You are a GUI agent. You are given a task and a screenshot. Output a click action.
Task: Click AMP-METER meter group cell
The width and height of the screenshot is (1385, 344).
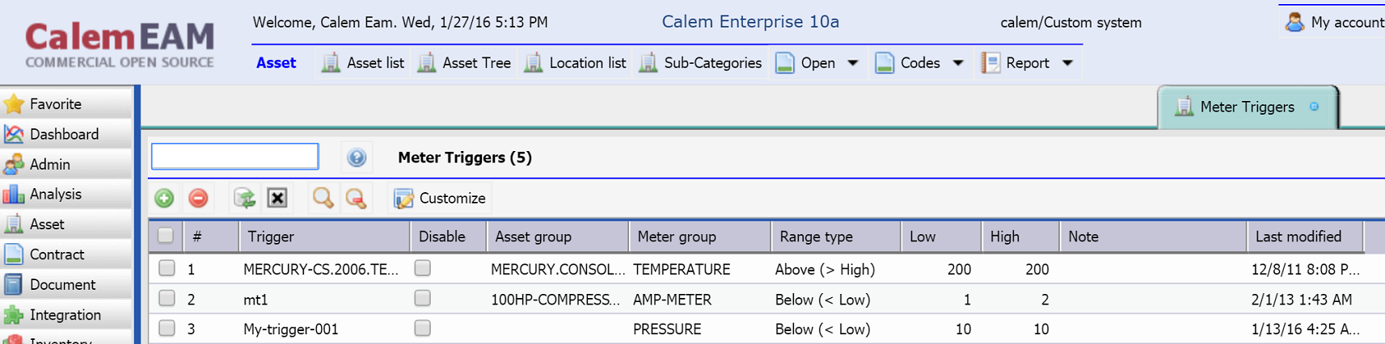[672, 300]
